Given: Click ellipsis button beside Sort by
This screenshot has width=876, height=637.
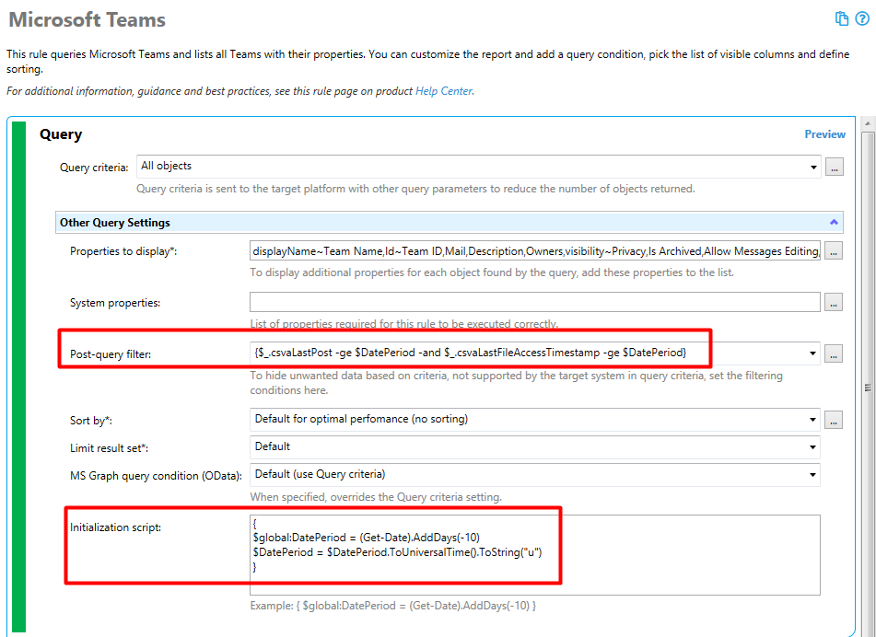Looking at the screenshot, I should coord(833,420).
